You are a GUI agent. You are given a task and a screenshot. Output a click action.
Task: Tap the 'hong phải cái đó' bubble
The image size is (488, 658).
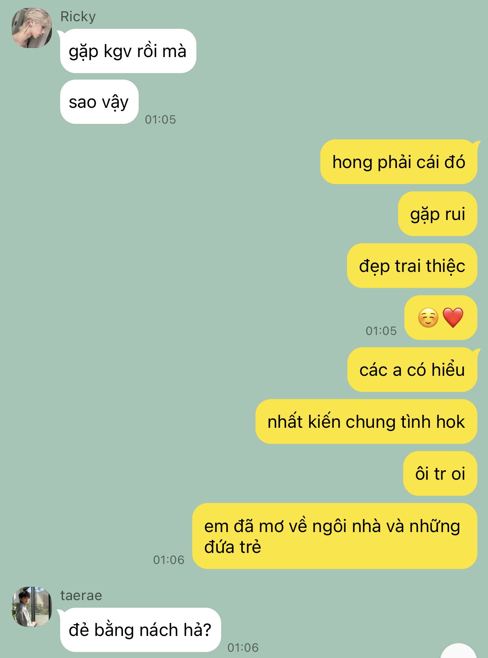click(398, 162)
